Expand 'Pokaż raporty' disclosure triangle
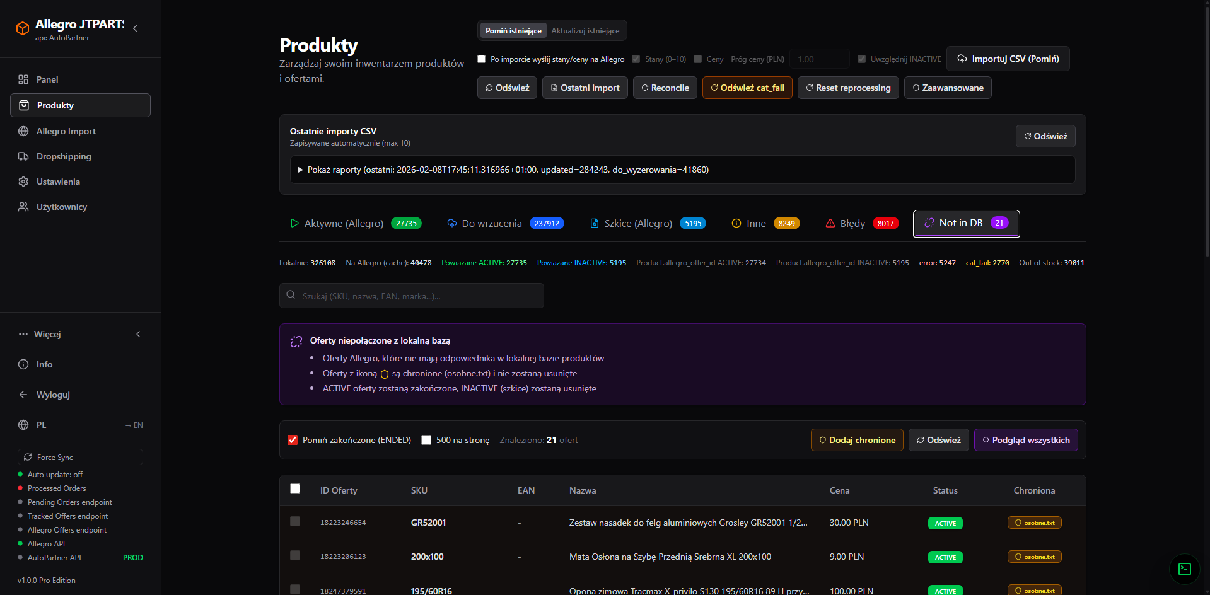The image size is (1210, 595). 301,170
